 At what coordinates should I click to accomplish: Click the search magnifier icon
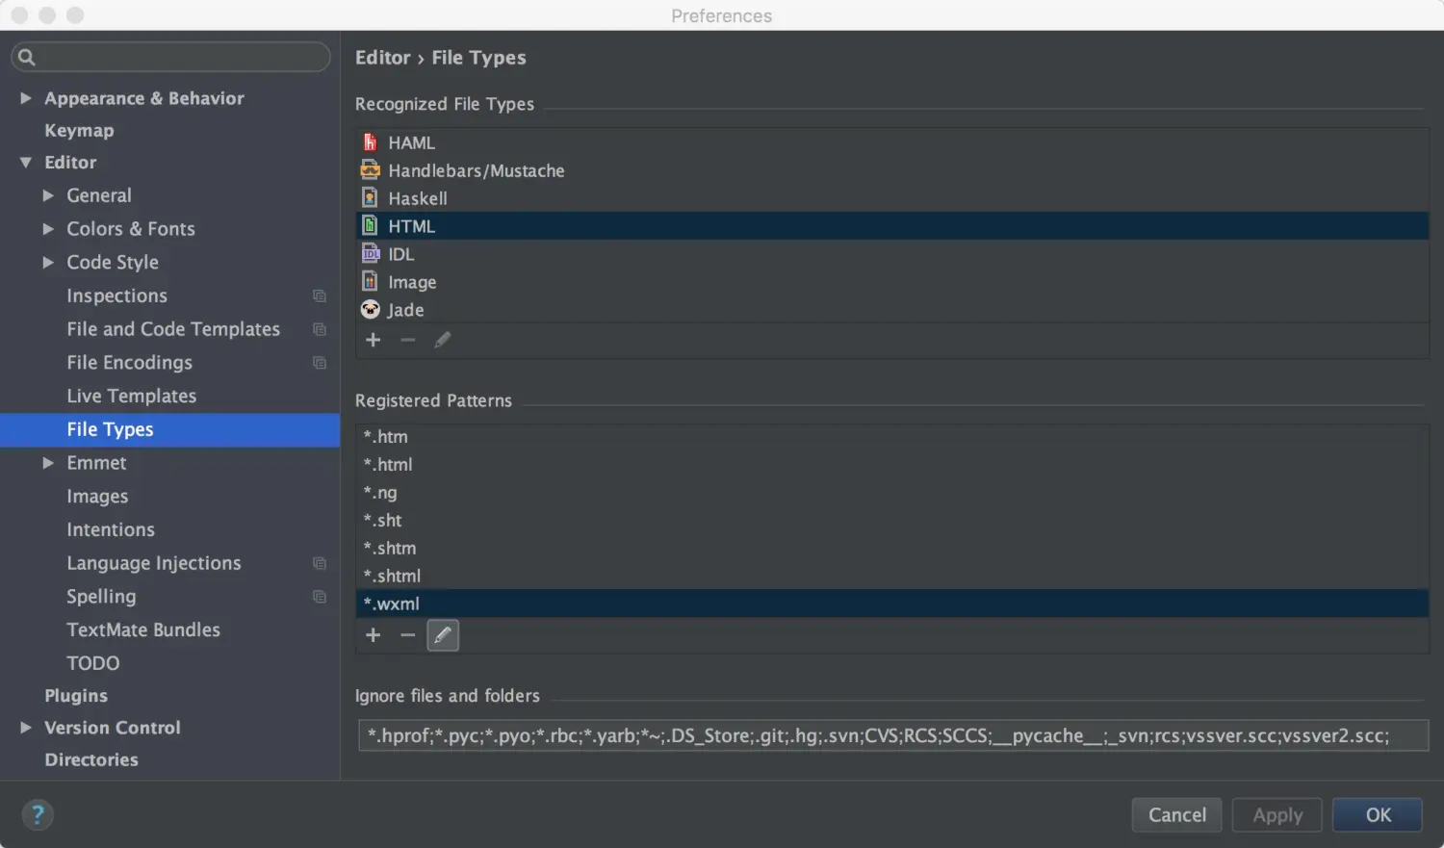click(x=27, y=57)
